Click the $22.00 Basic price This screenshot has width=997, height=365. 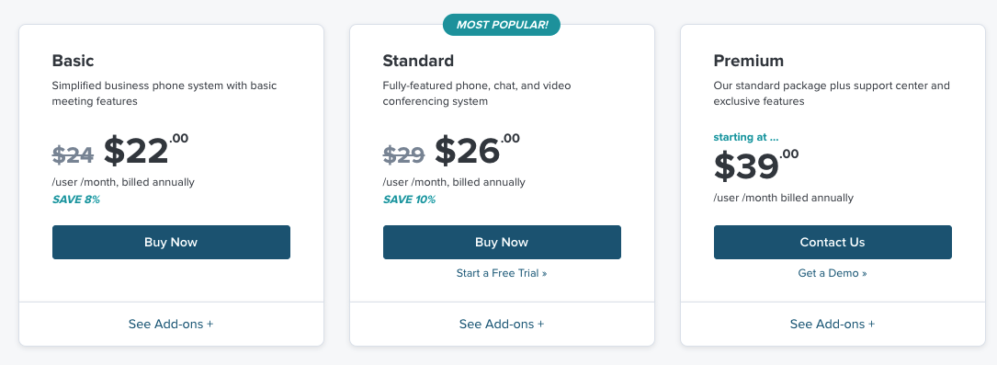(146, 150)
